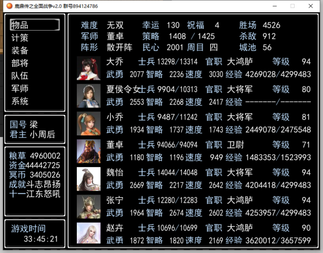
Task: Click 赵卉's experience 3620012/3657599
Action: tap(278, 240)
